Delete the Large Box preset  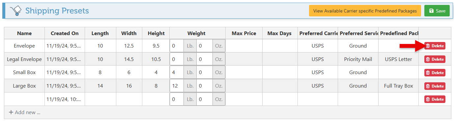click(x=435, y=86)
